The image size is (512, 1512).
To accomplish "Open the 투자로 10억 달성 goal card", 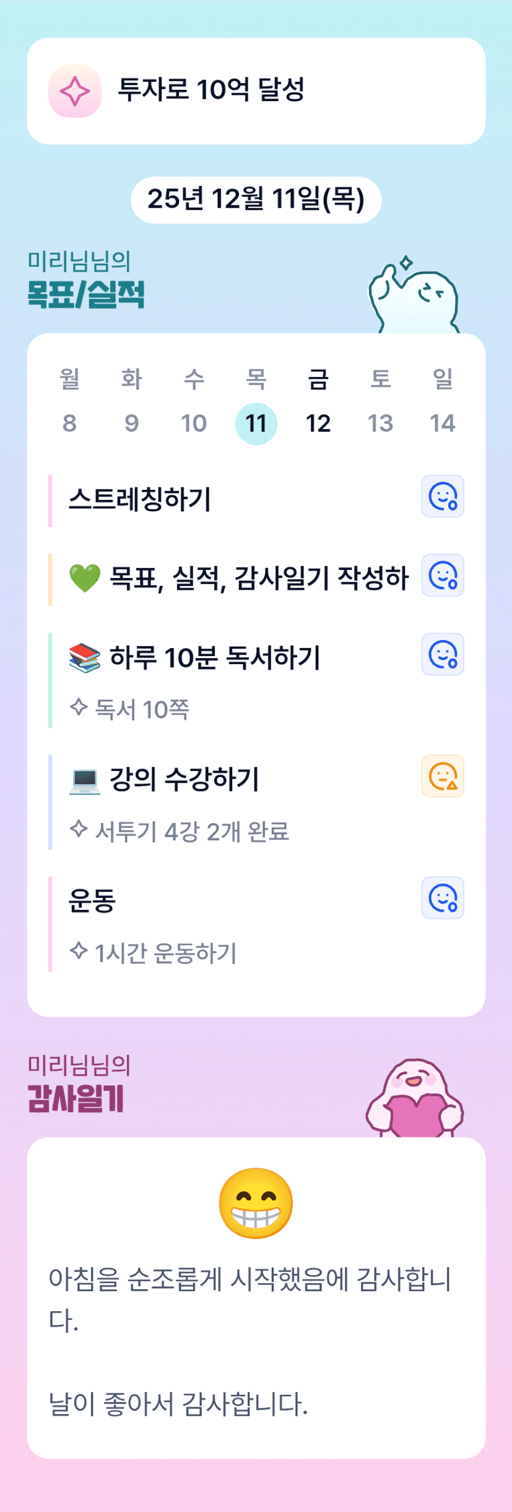I will (256, 91).
